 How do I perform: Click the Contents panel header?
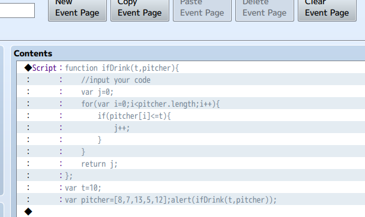click(x=33, y=53)
